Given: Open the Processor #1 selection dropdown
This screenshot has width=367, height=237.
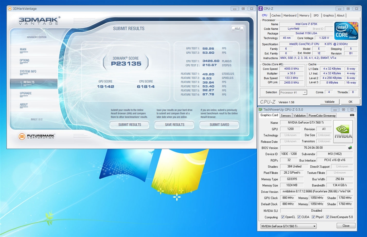Looking at the screenshot, I should (x=293, y=92).
